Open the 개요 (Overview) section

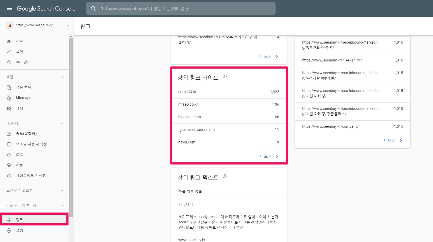tap(19, 41)
